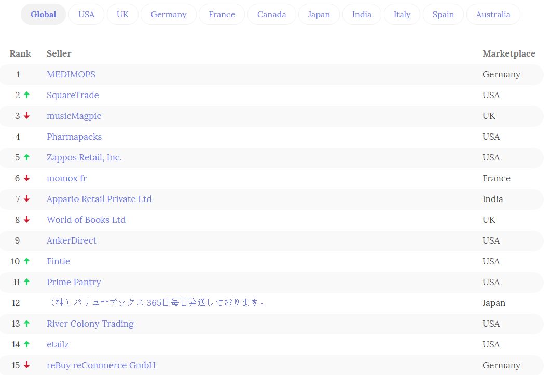Click the green up arrow beside rank 14
The width and height of the screenshot is (551, 375).
pyautogui.click(x=26, y=344)
